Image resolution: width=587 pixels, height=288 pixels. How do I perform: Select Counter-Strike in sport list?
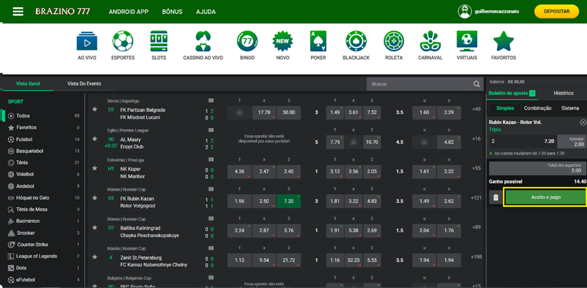point(44,244)
